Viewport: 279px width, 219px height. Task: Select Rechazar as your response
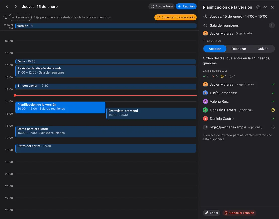coord(239,49)
